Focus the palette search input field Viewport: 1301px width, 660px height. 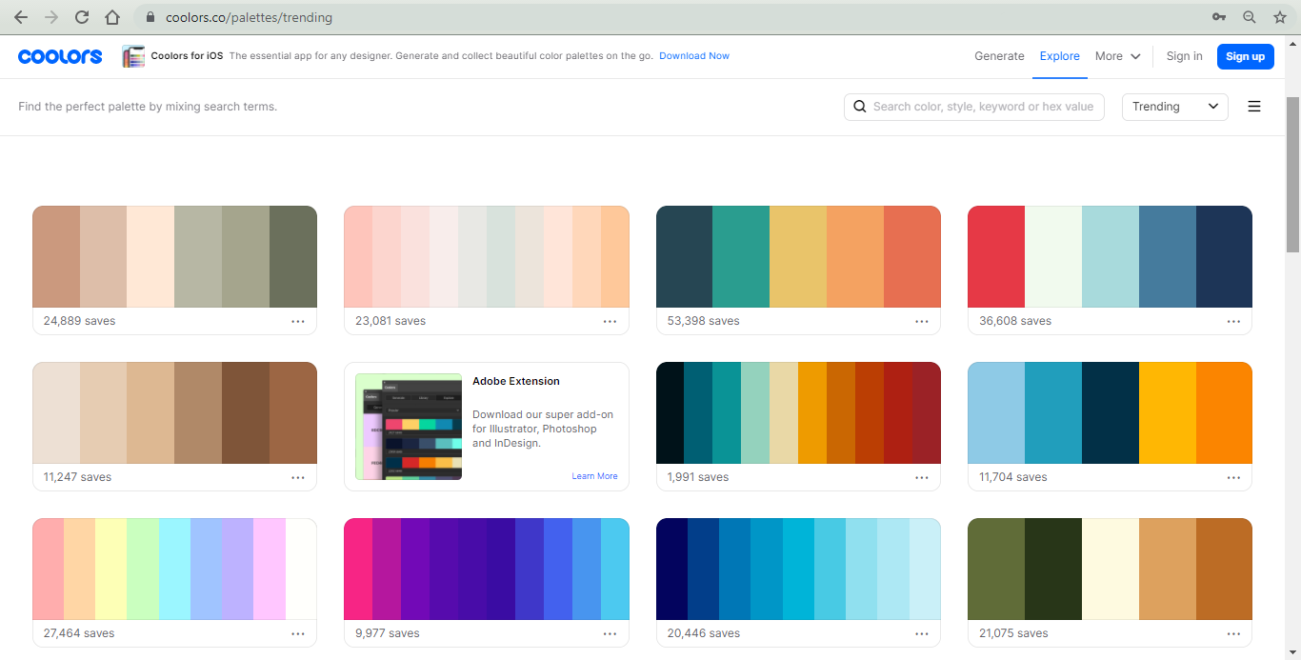click(973, 107)
